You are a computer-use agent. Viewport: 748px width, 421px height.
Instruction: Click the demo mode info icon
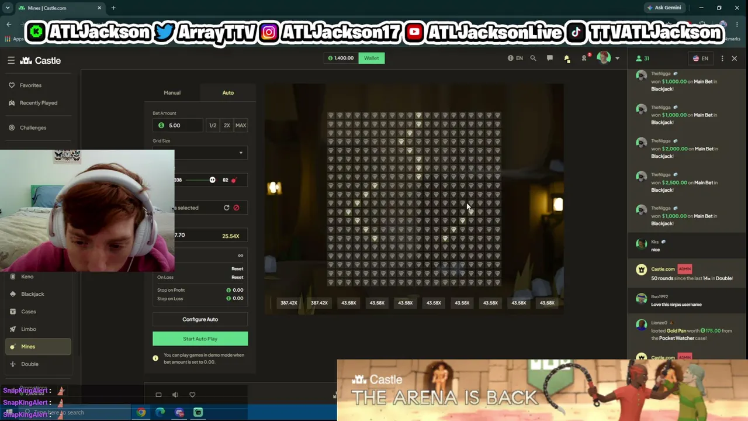click(x=155, y=358)
